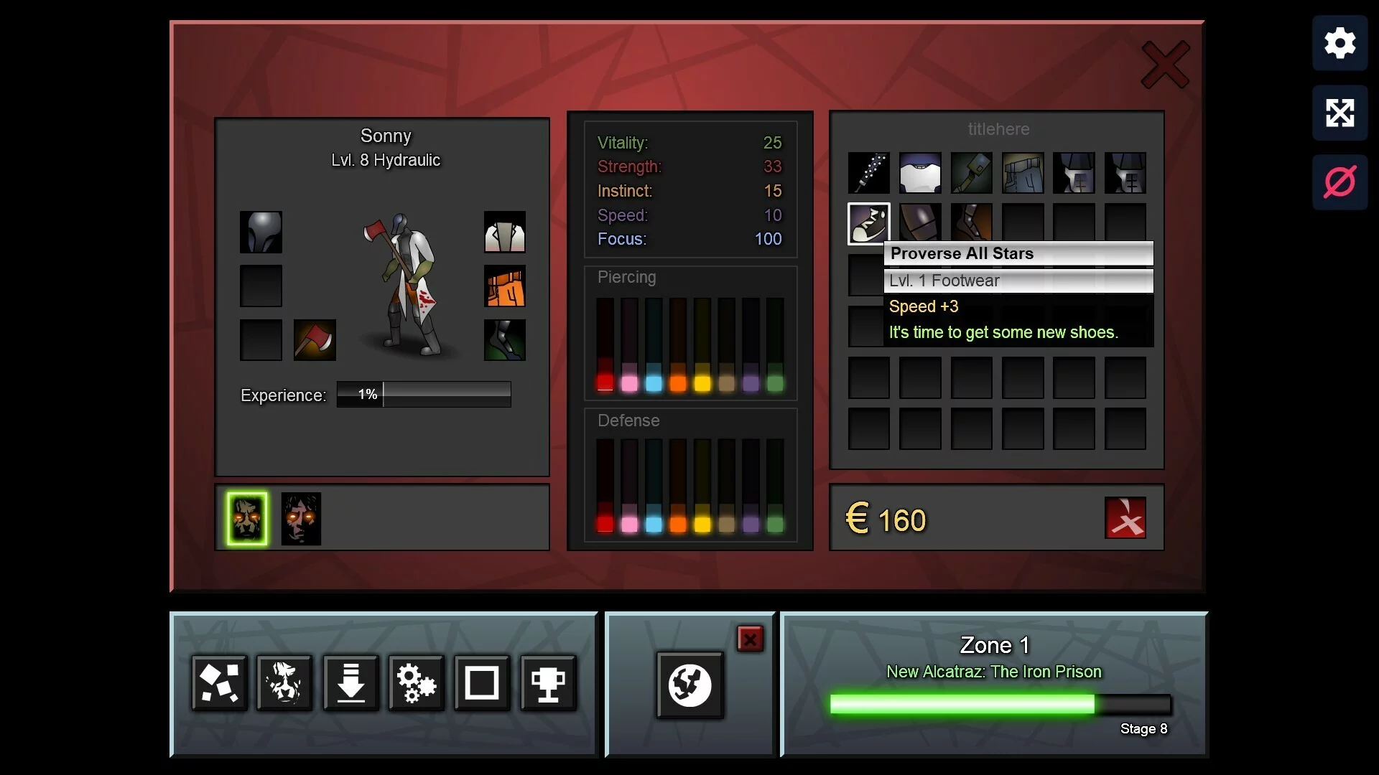This screenshot has width=1379, height=775.
Task: Pick the green hammer item in inventory
Action: pos(972,173)
